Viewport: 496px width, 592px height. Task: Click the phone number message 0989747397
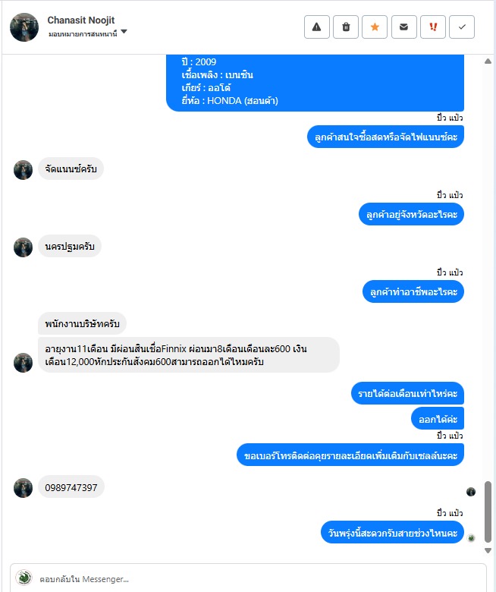[71, 487]
